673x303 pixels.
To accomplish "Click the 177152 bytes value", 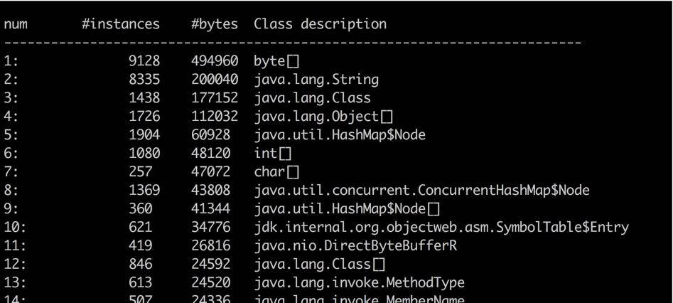I will click(215, 97).
